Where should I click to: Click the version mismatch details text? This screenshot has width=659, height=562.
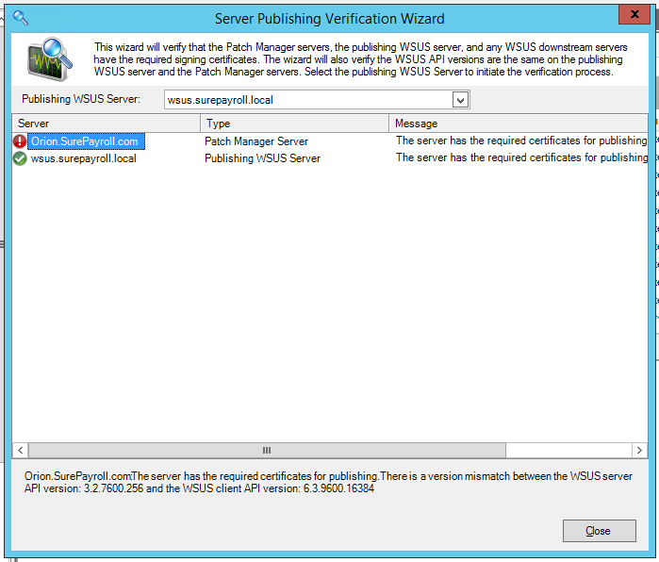pyautogui.click(x=328, y=482)
